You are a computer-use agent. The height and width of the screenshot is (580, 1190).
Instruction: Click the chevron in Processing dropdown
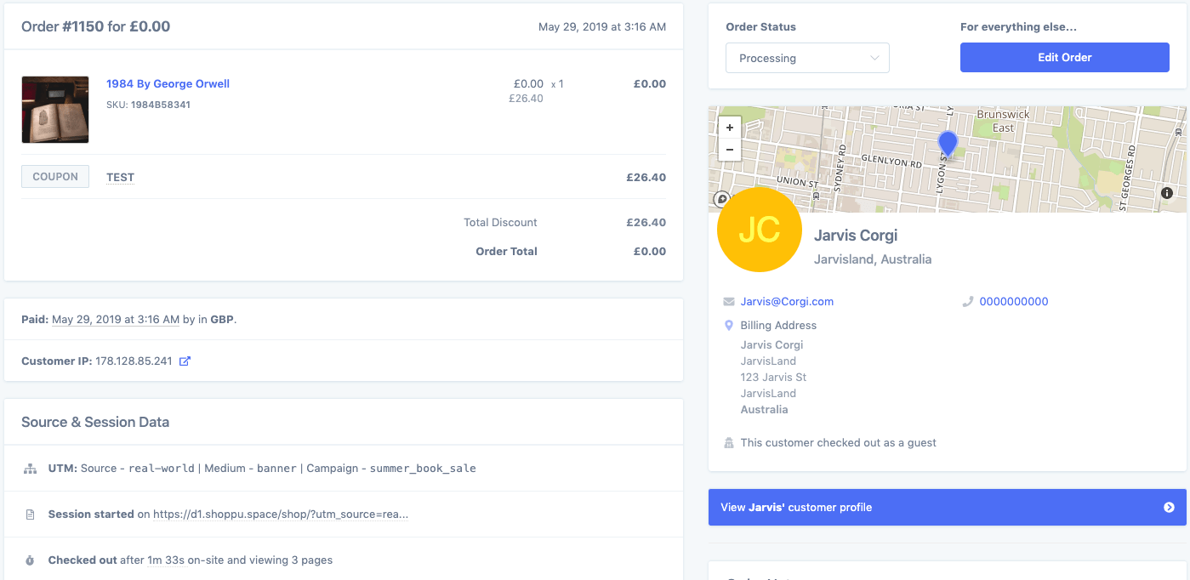[874, 58]
